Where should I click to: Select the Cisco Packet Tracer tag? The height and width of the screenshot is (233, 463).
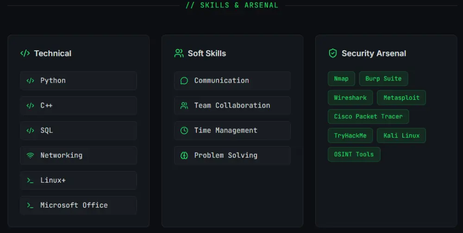click(x=368, y=116)
